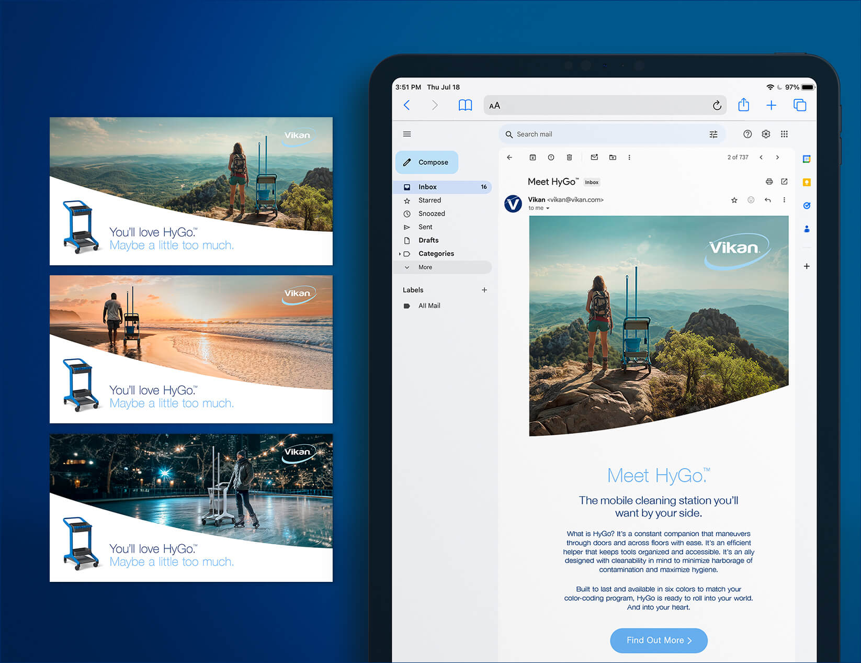Reply to the Vikan email arrow

pos(767,200)
